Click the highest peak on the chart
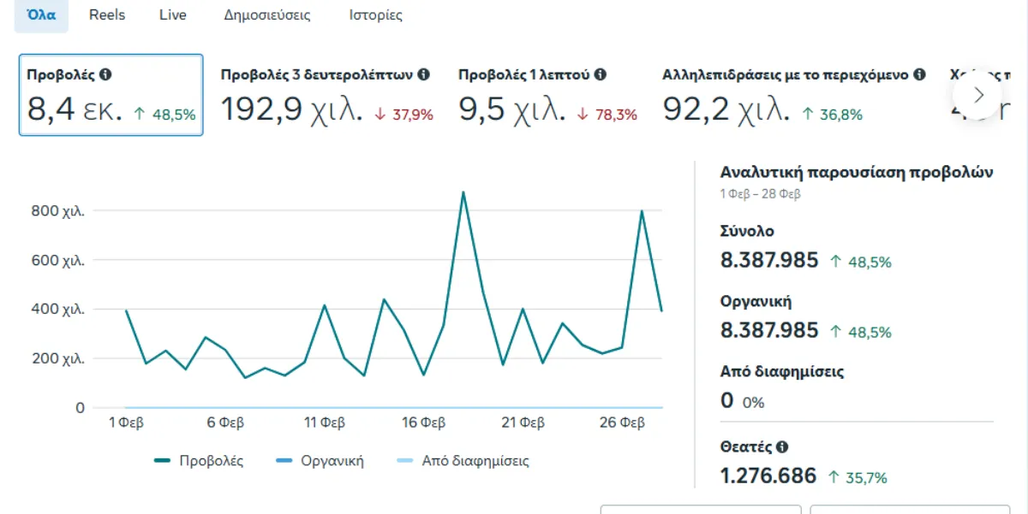Screen dimensions: 1028x514 (463, 192)
